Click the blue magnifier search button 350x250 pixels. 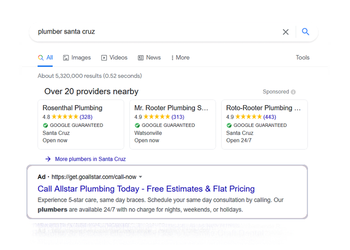[x=306, y=32]
